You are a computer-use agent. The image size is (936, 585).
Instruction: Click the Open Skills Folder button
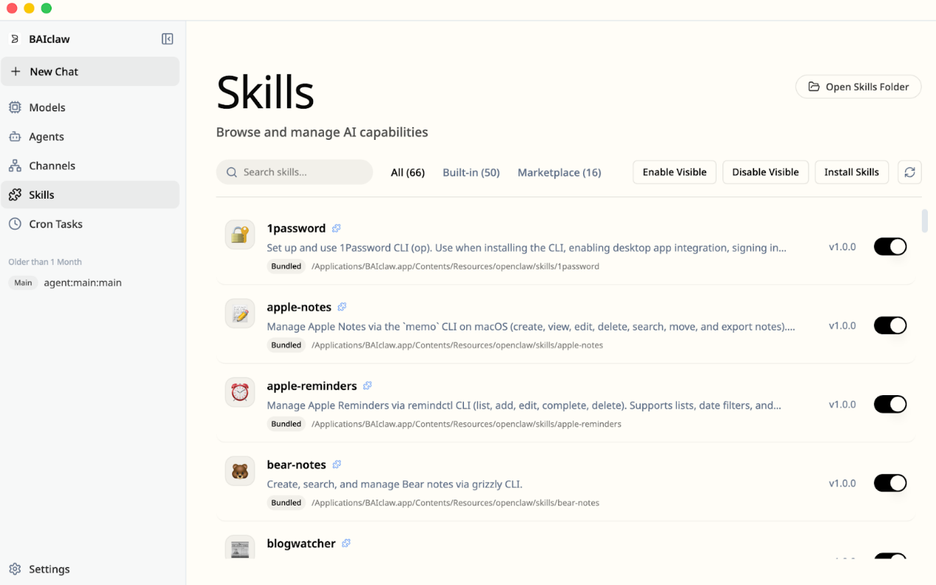click(x=858, y=87)
